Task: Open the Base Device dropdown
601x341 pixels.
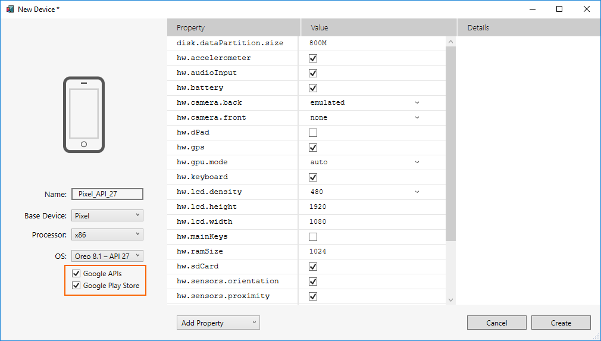Action: (107, 215)
